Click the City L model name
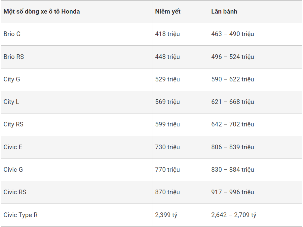Screen dimensions: 303x227 pyautogui.click(x=12, y=102)
